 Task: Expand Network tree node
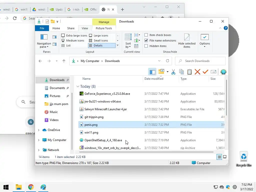[38, 150]
